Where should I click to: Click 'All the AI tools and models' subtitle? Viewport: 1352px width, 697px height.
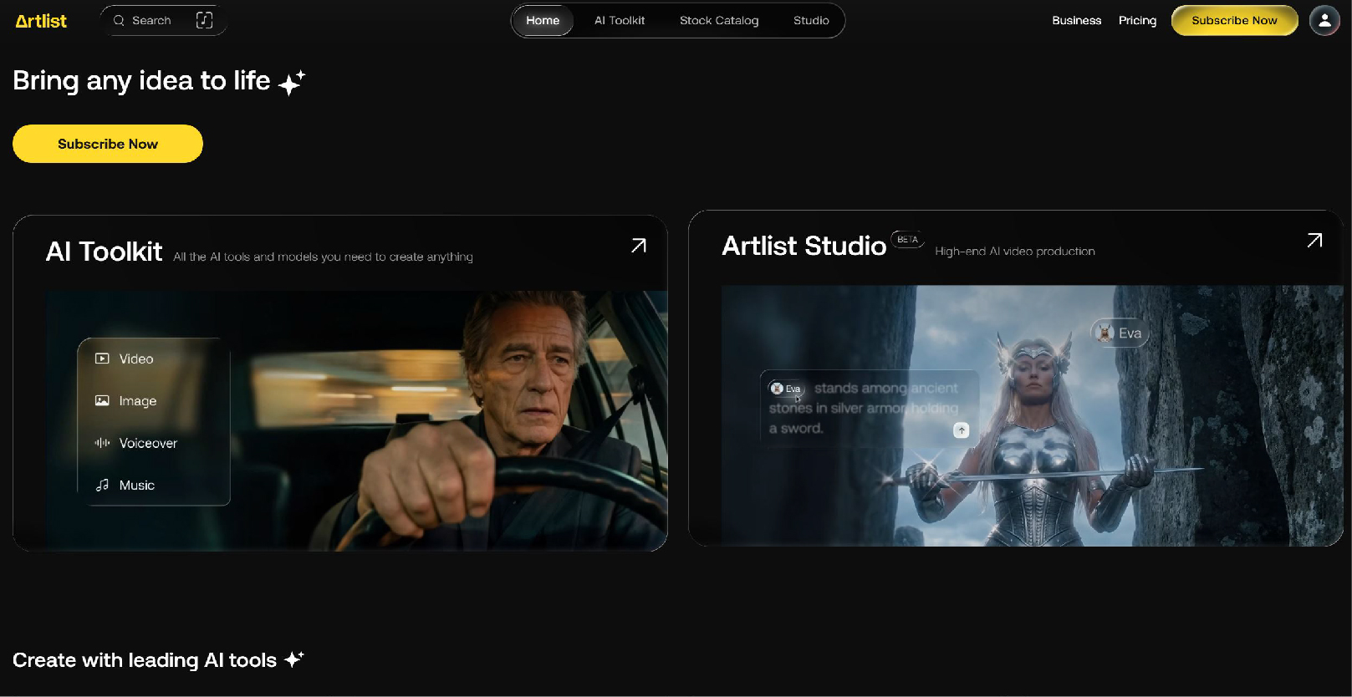pos(323,257)
